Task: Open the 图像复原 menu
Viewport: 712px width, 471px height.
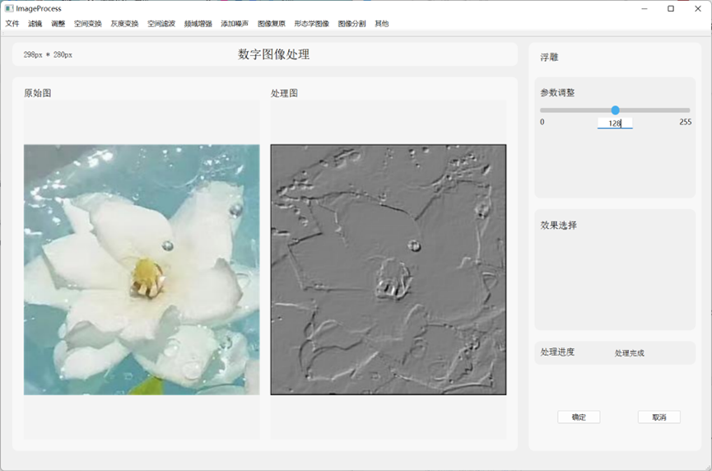Action: click(x=272, y=24)
